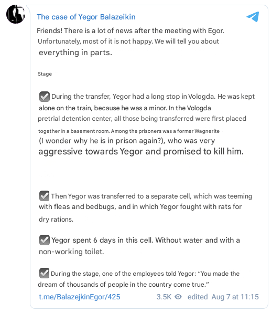This screenshot has height=313, width=272.
Task: Click the 'everything in parts.' line
Action: point(75,53)
